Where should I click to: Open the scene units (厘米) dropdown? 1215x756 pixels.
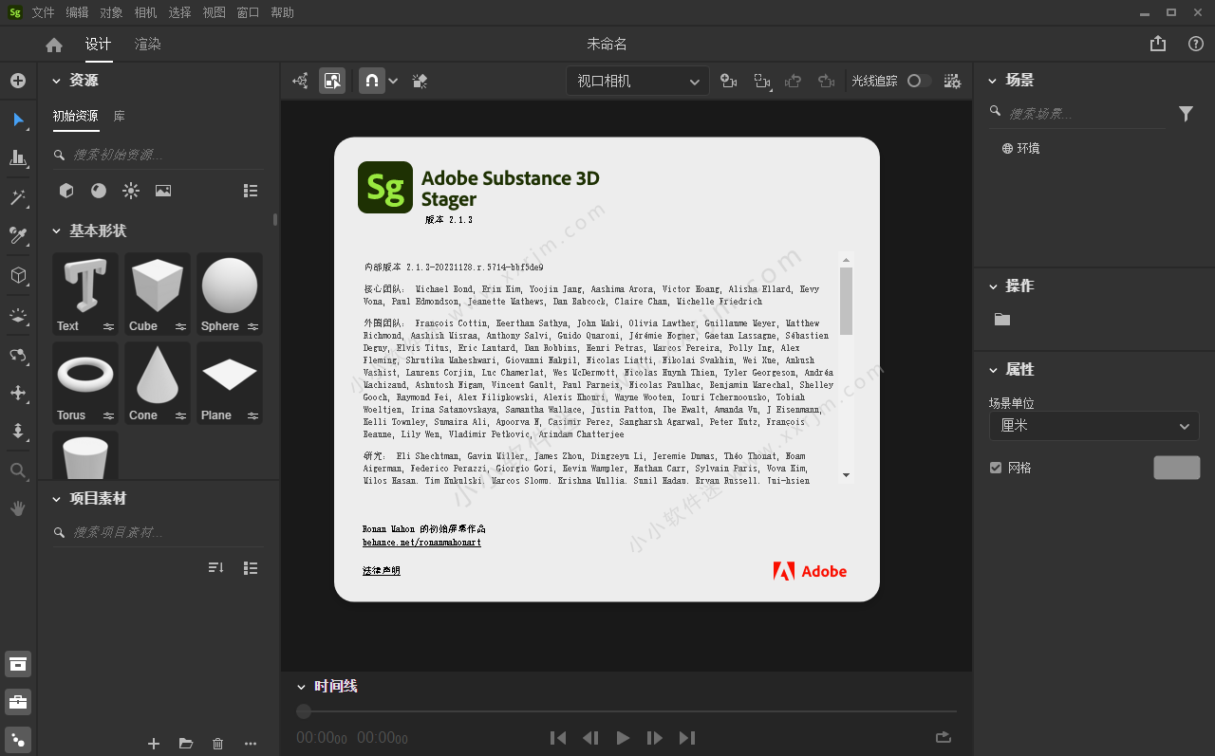tap(1093, 426)
